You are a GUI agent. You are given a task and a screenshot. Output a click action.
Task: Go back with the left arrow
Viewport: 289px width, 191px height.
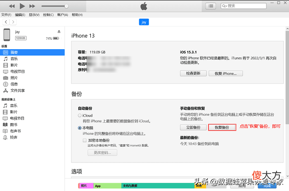coord(6,22)
